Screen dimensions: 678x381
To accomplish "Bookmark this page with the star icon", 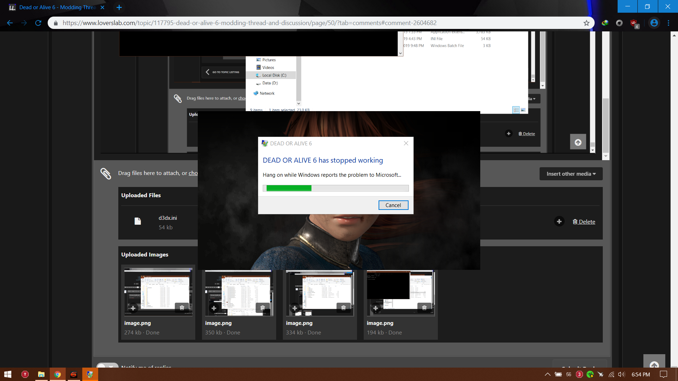I will [587, 23].
